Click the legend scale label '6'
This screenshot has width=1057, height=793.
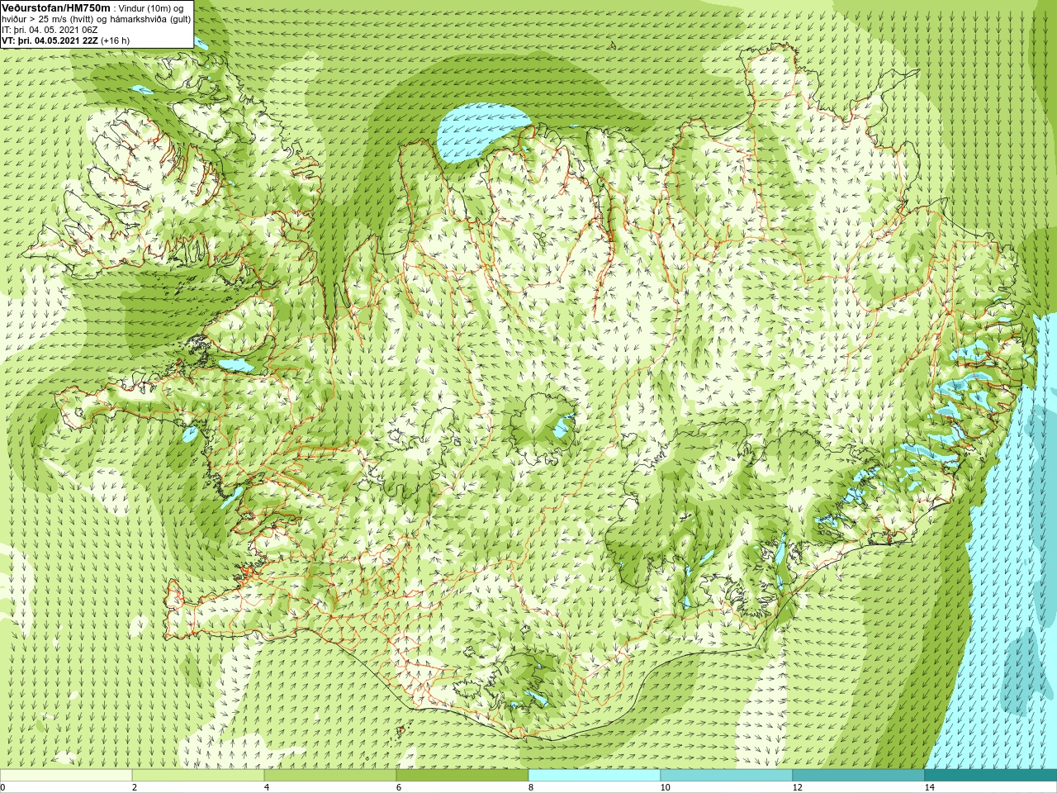398,787
